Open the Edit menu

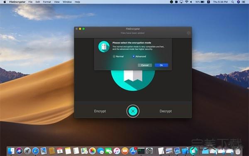coord(38,2)
